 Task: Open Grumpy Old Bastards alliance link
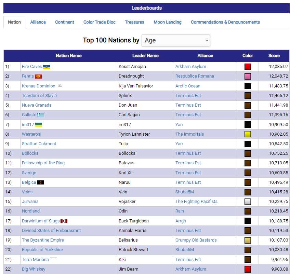196,240
